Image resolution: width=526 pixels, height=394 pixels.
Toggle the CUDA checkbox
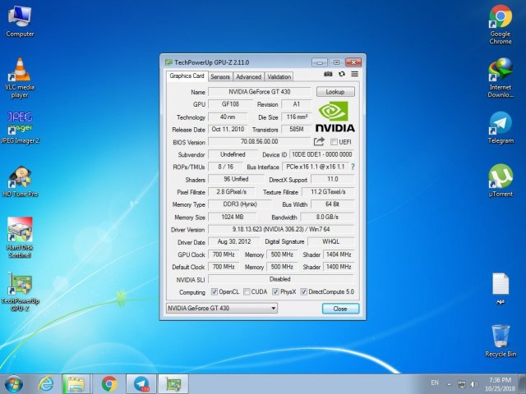(x=245, y=292)
